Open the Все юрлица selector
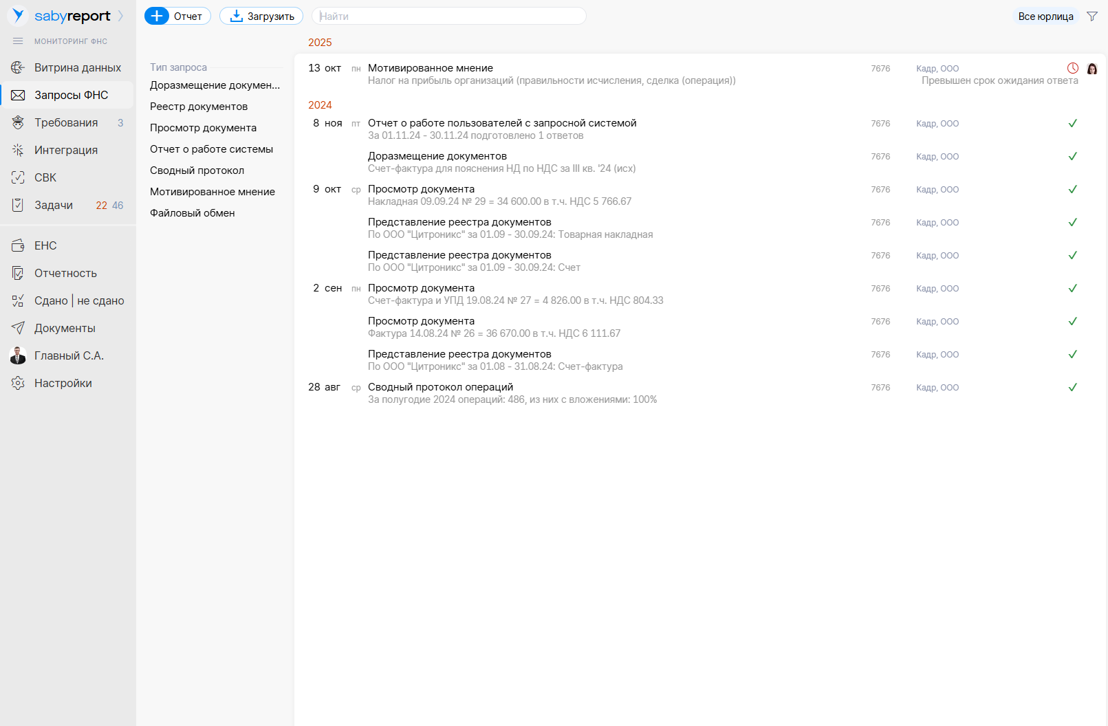This screenshot has width=1108, height=726. (x=1045, y=16)
